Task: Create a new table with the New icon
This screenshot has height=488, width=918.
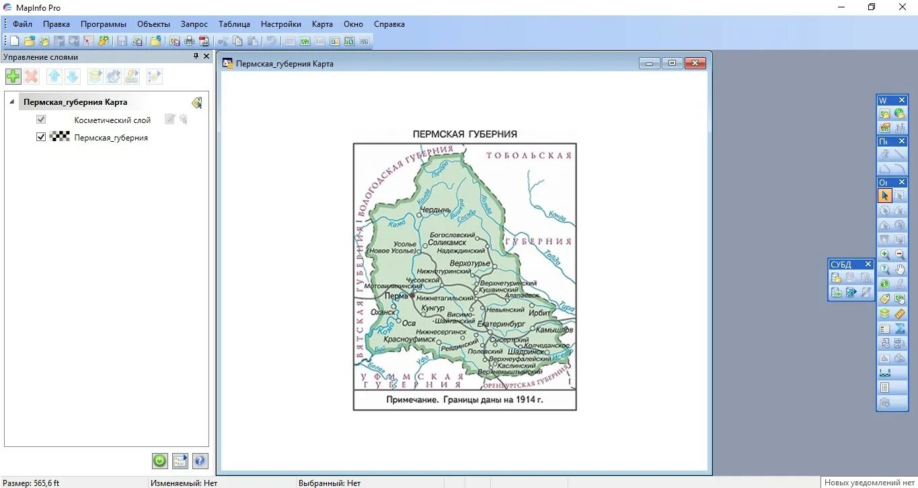Action: [14, 41]
